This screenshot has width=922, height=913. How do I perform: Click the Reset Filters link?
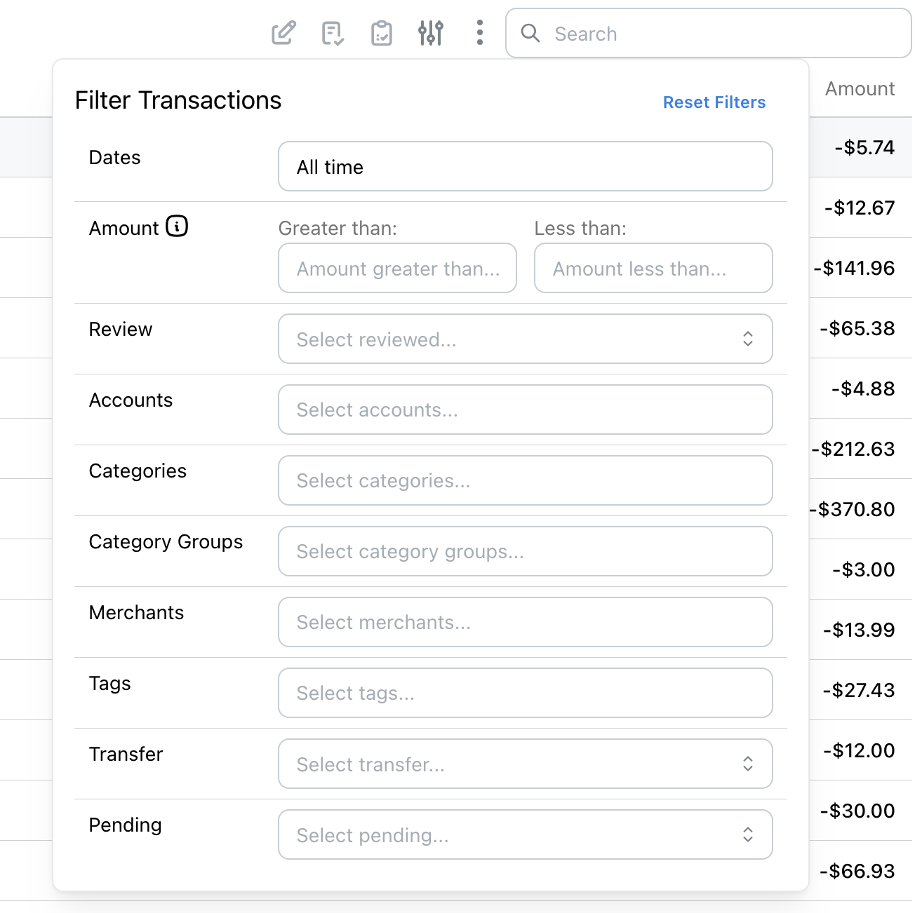pyautogui.click(x=714, y=102)
